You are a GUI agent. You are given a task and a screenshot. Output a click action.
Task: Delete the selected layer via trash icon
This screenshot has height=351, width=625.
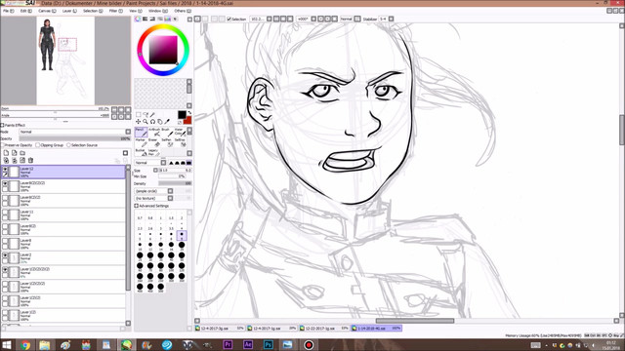[x=30, y=160]
